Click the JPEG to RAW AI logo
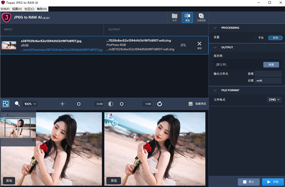Screen dimensions: 285x187 click(x=6, y=18)
